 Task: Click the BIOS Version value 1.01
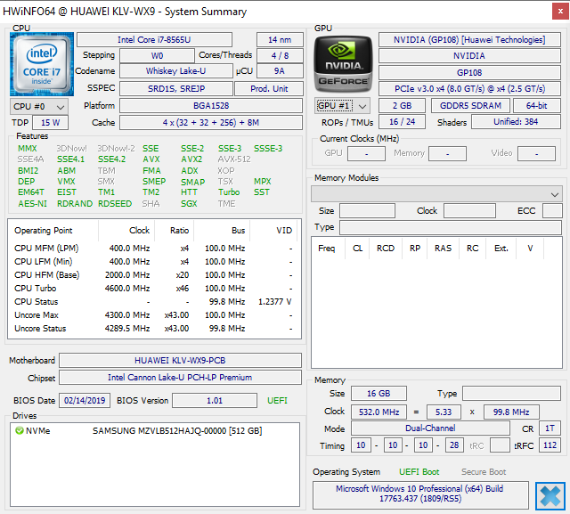click(x=215, y=401)
